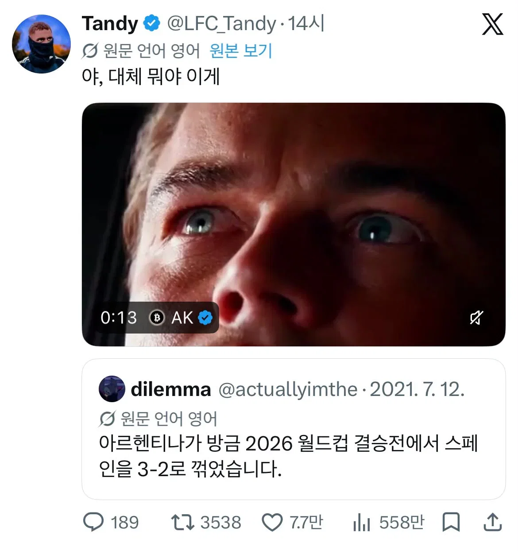The height and width of the screenshot is (551, 518).
Task: Reply to the tweet with 189 comments
Action: [x=111, y=522]
